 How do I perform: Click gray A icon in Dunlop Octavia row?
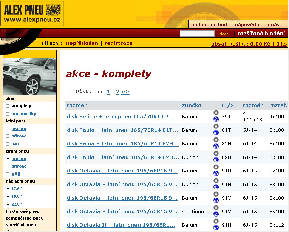click(216, 180)
